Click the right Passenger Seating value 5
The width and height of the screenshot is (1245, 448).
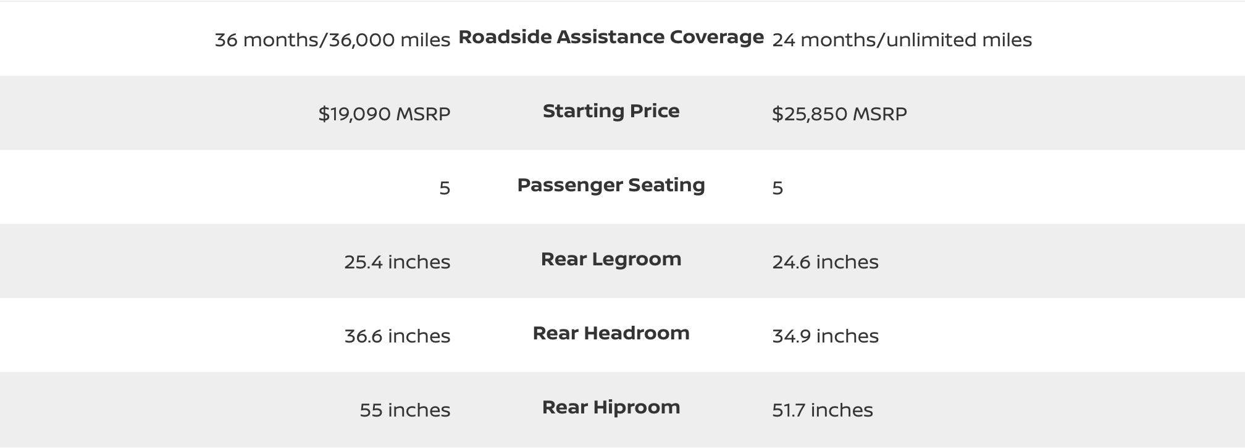tap(778, 188)
